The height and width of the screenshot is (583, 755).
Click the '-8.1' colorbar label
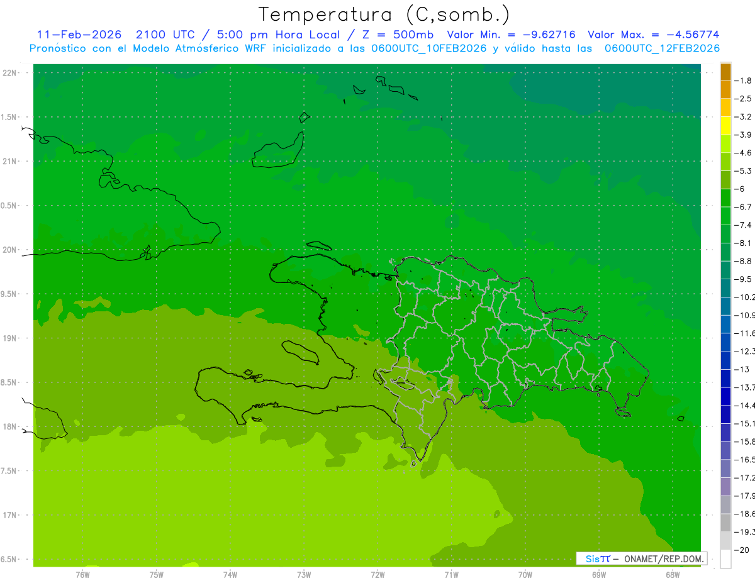click(x=744, y=243)
